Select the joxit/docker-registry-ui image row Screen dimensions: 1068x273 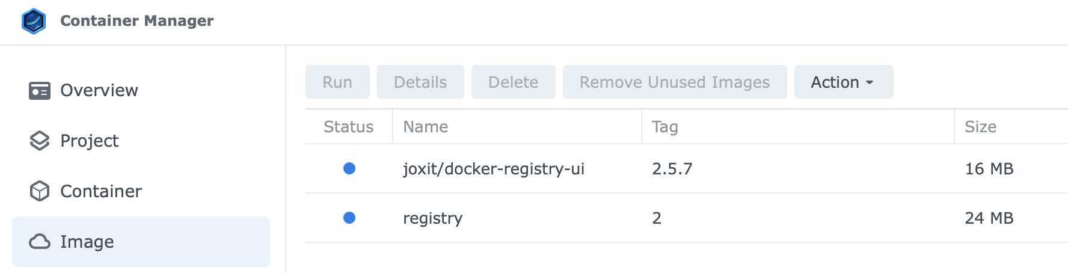click(687, 168)
